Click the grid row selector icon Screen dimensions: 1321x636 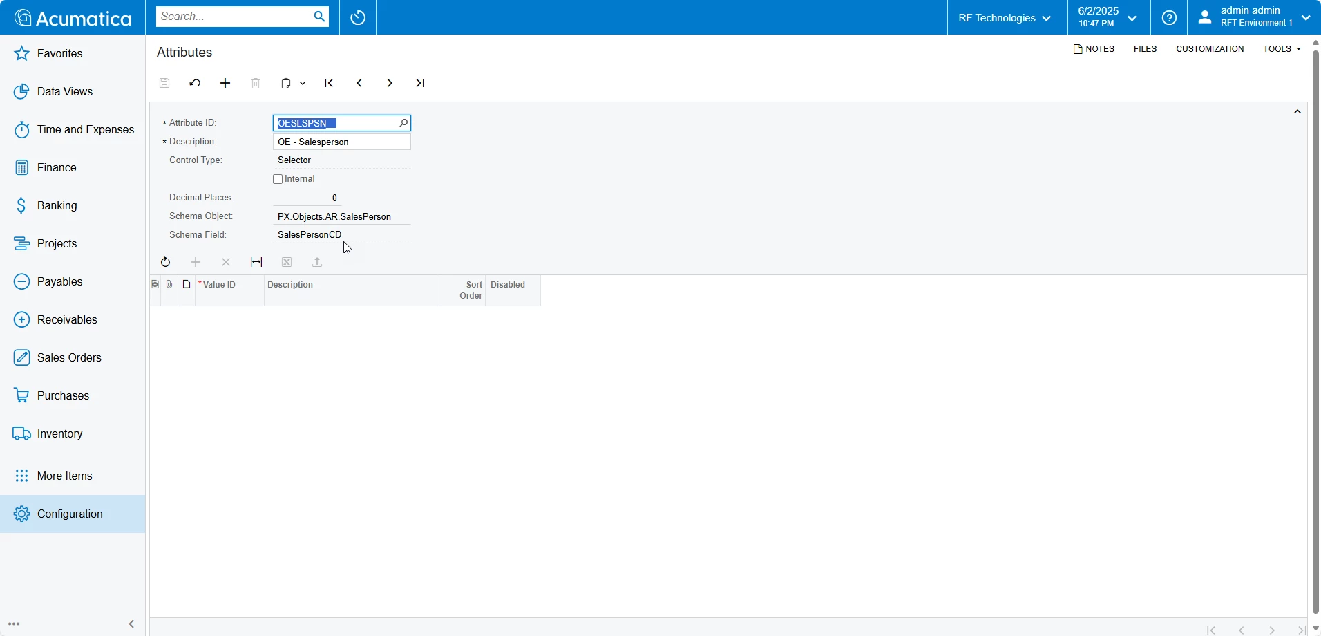pos(155,284)
